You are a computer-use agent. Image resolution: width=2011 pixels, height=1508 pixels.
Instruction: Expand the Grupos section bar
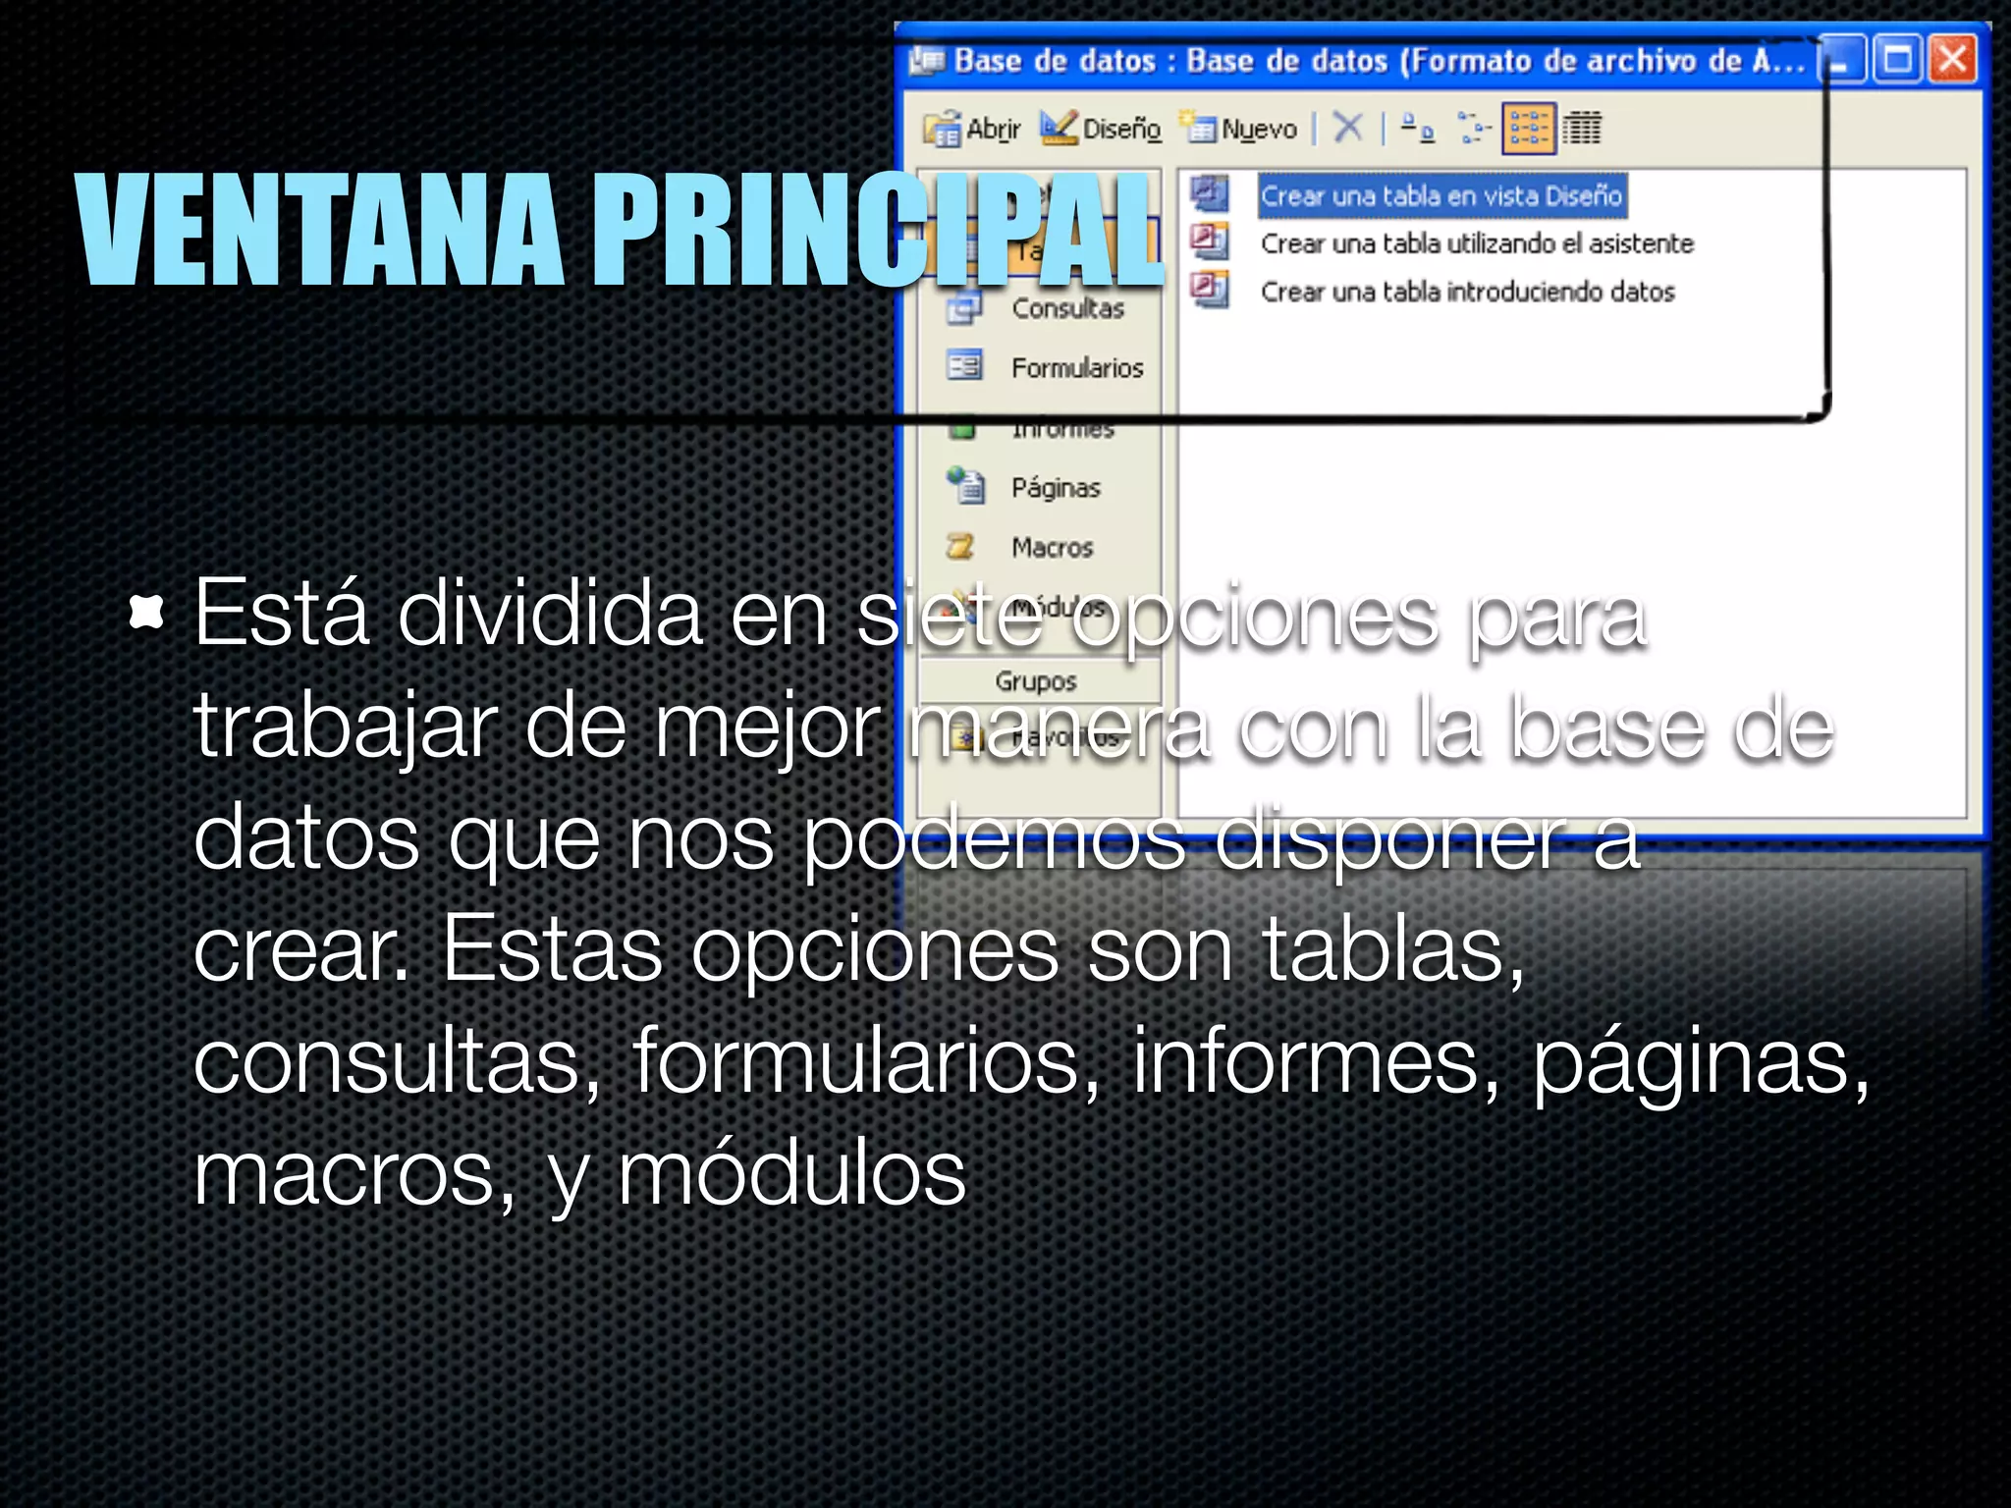pyautogui.click(x=1037, y=680)
